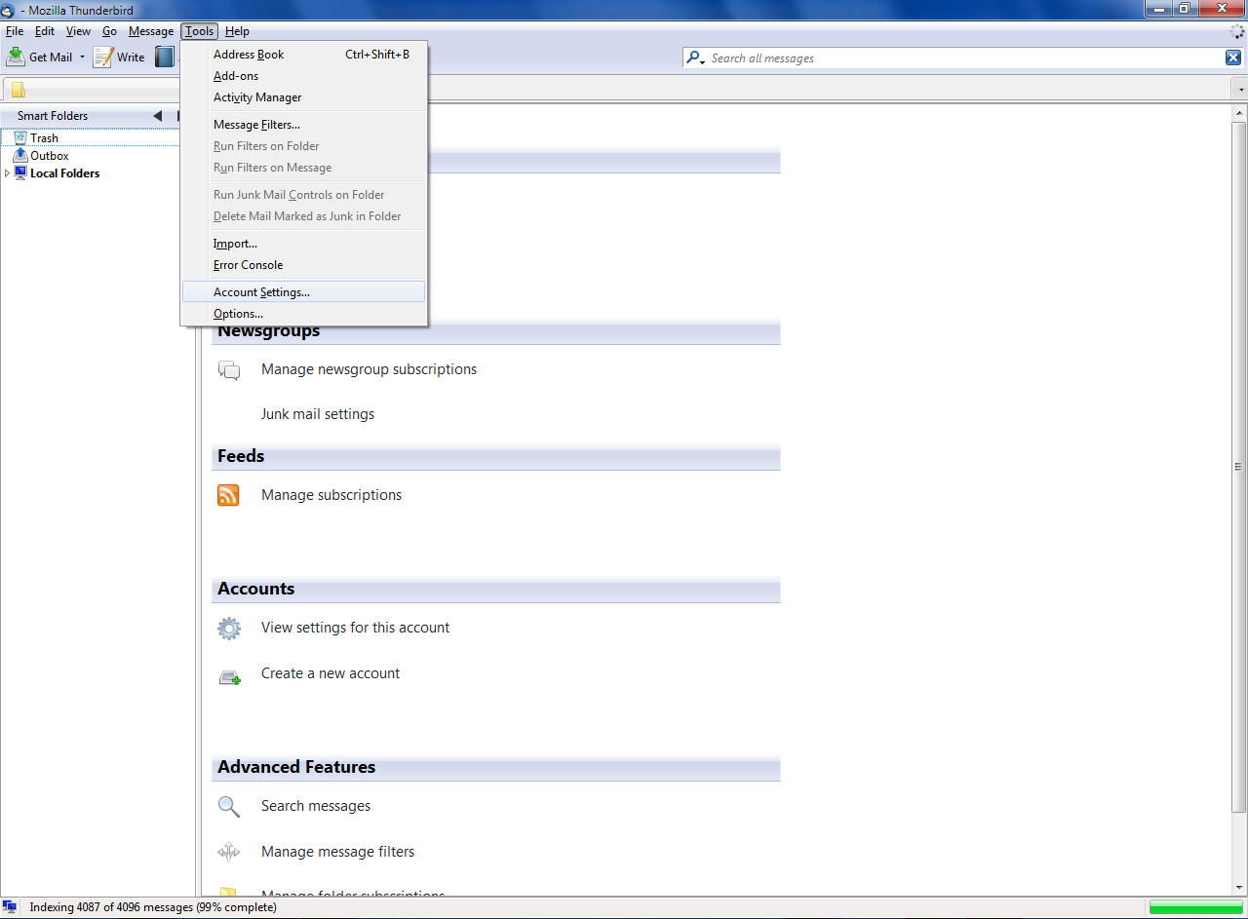Open the Go menu
The width and height of the screenshot is (1248, 919).
coord(110,31)
